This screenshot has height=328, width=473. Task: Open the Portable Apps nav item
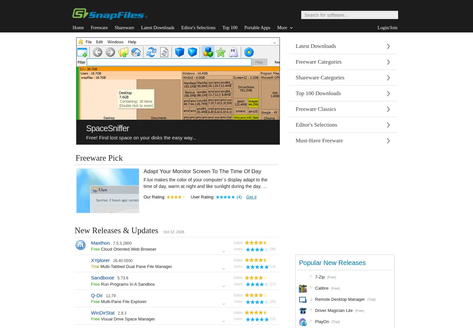coord(257,28)
